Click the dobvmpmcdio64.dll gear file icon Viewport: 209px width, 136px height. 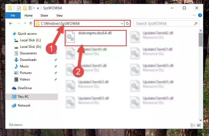tap(70, 37)
